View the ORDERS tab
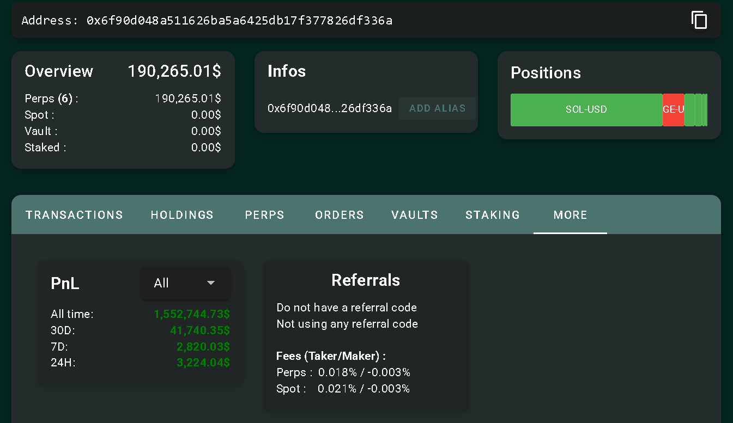Viewport: 733px width, 423px height. 339,215
